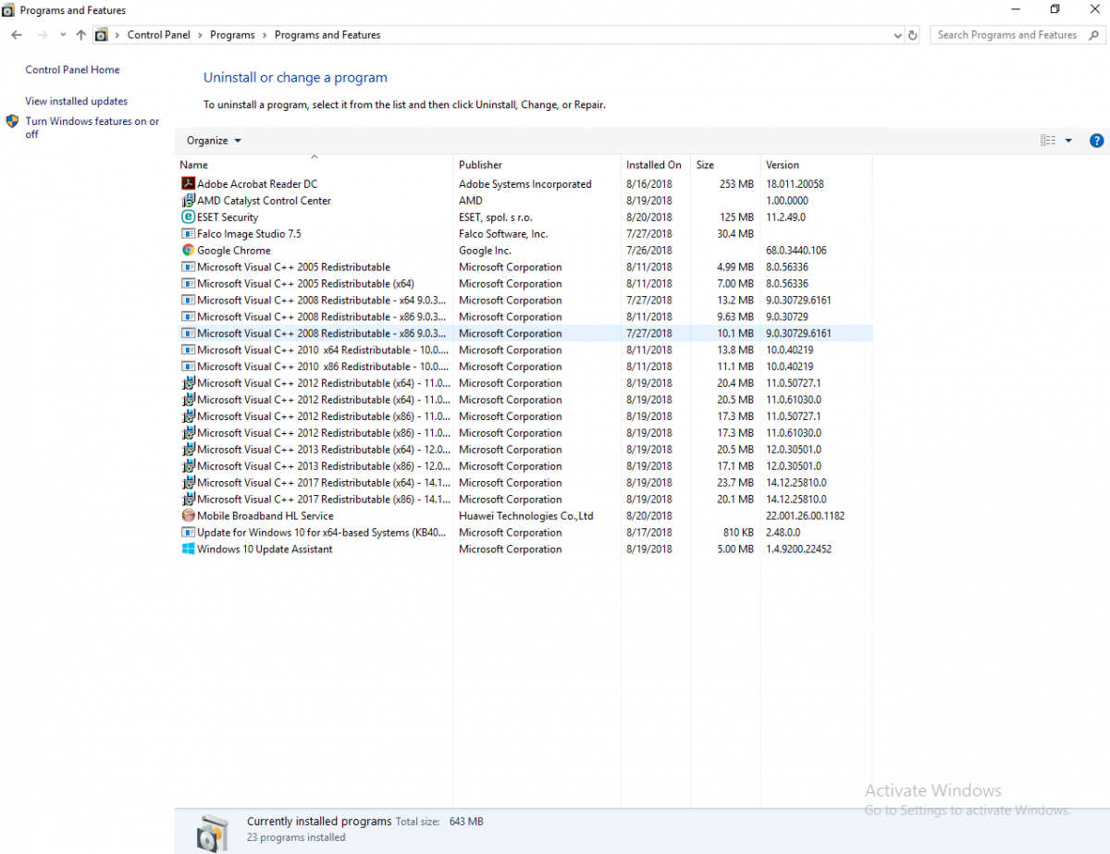Screen dimensions: 1110x854
Task: Go back using the Back arrow
Action: click(17, 35)
